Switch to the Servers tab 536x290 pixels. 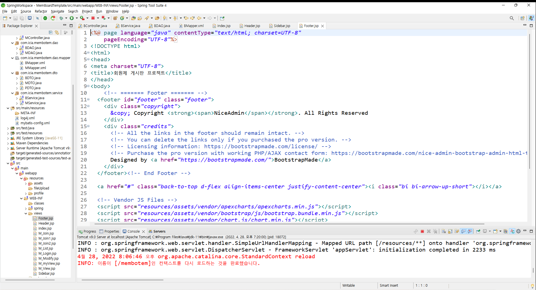click(157, 231)
